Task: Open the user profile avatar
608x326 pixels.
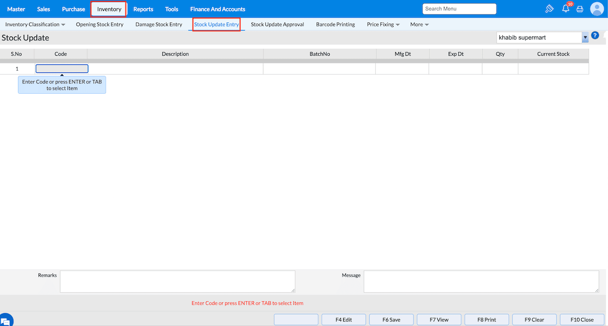Action: click(597, 9)
